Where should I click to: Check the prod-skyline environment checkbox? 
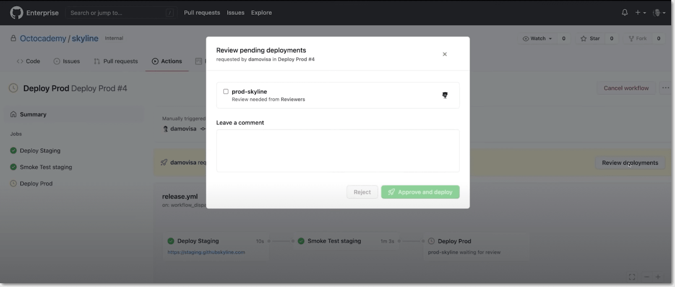point(226,91)
